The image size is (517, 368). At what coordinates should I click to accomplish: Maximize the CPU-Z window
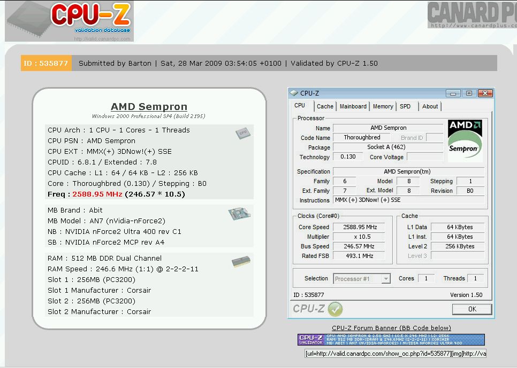[x=469, y=93]
